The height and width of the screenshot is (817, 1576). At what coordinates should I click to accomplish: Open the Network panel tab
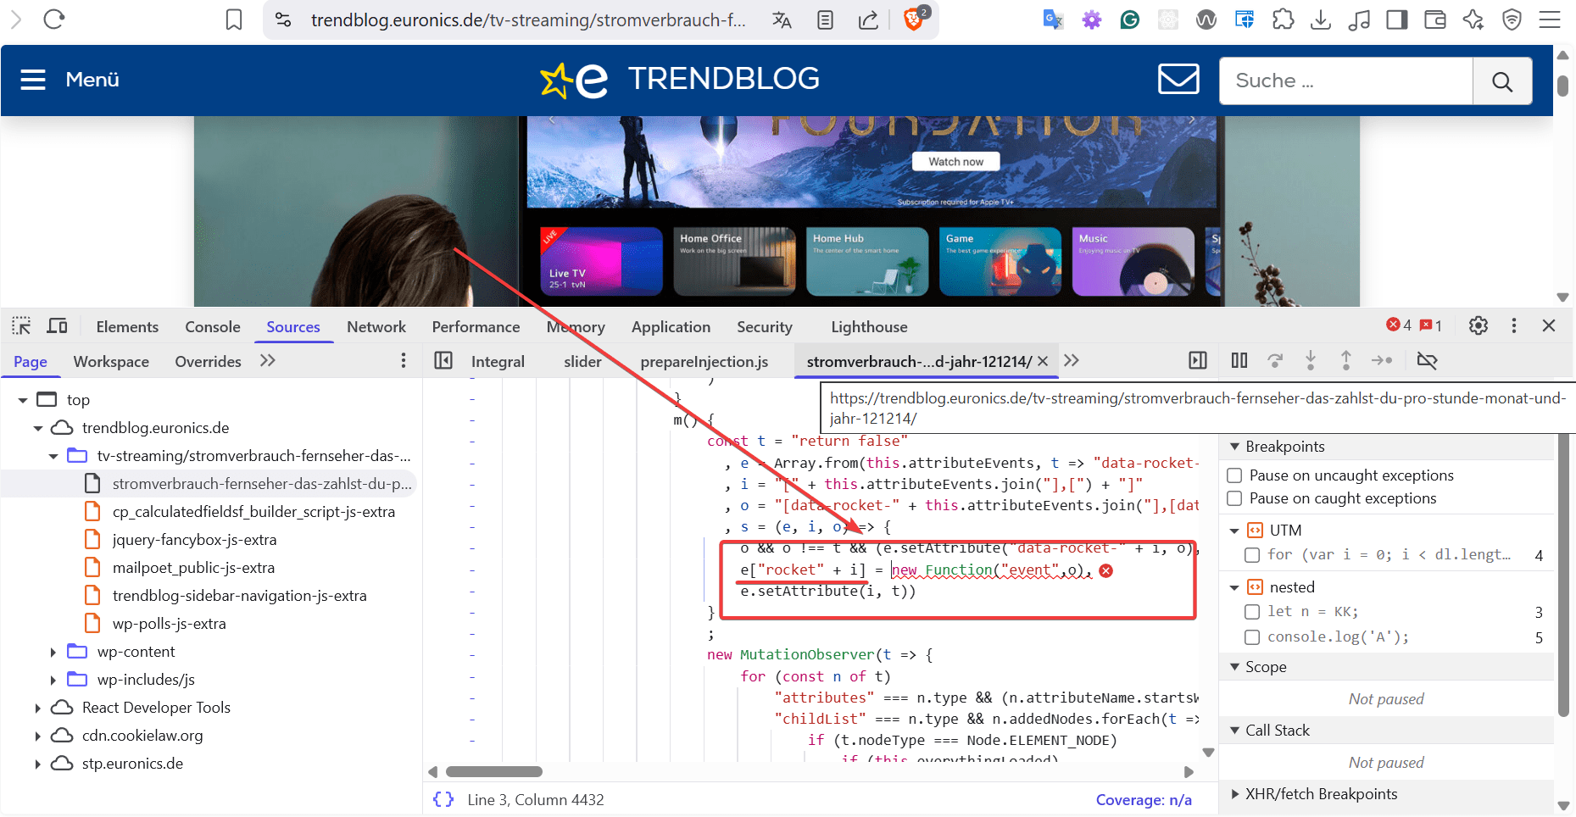pyautogui.click(x=376, y=326)
